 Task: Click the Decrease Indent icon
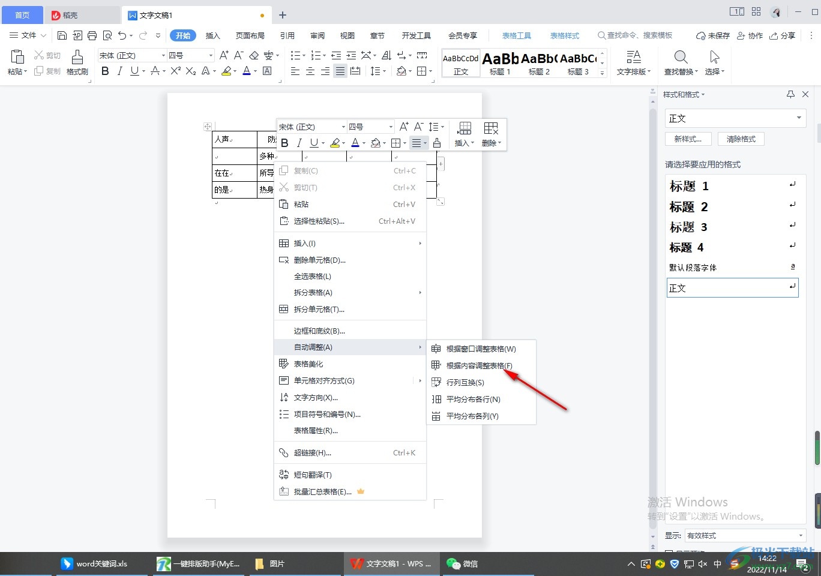click(336, 55)
